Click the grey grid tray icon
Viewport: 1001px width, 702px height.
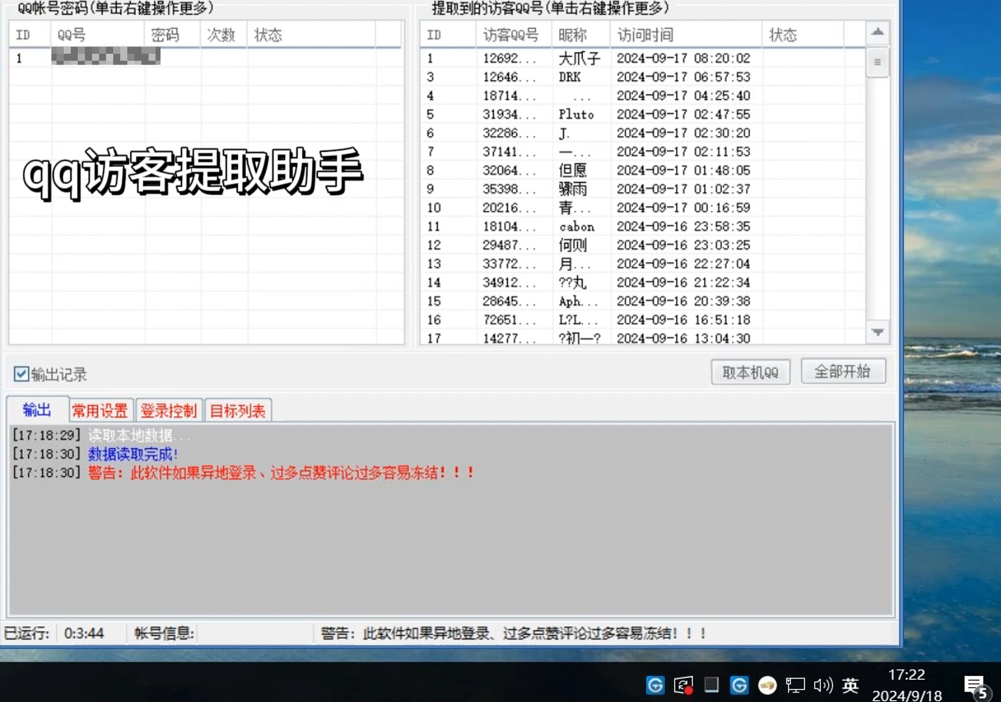tap(712, 684)
